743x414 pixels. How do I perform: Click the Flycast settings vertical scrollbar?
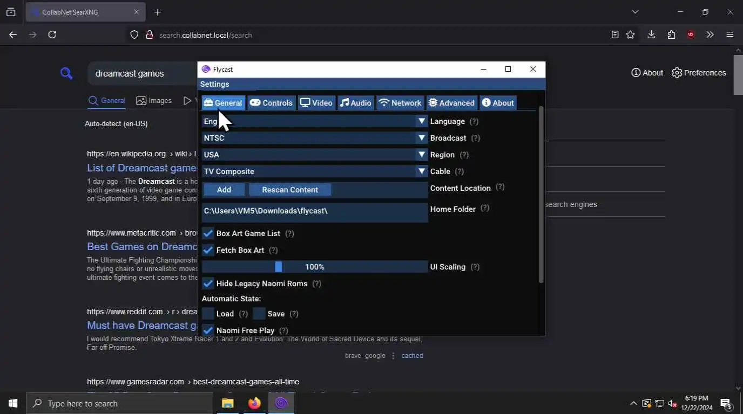pos(541,195)
